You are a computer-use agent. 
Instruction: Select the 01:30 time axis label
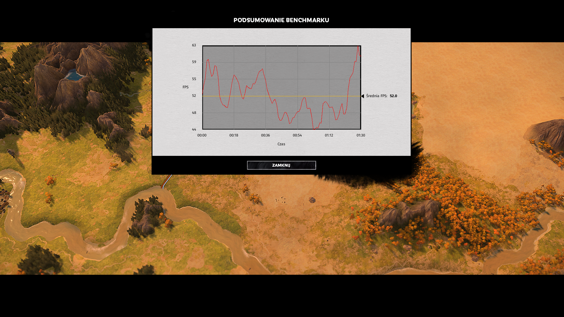[360, 135]
